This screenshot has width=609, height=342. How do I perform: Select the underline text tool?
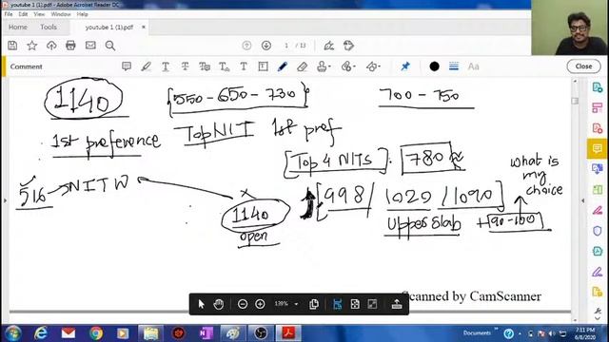point(166,66)
